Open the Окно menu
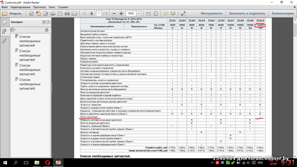 [x=52, y=7]
